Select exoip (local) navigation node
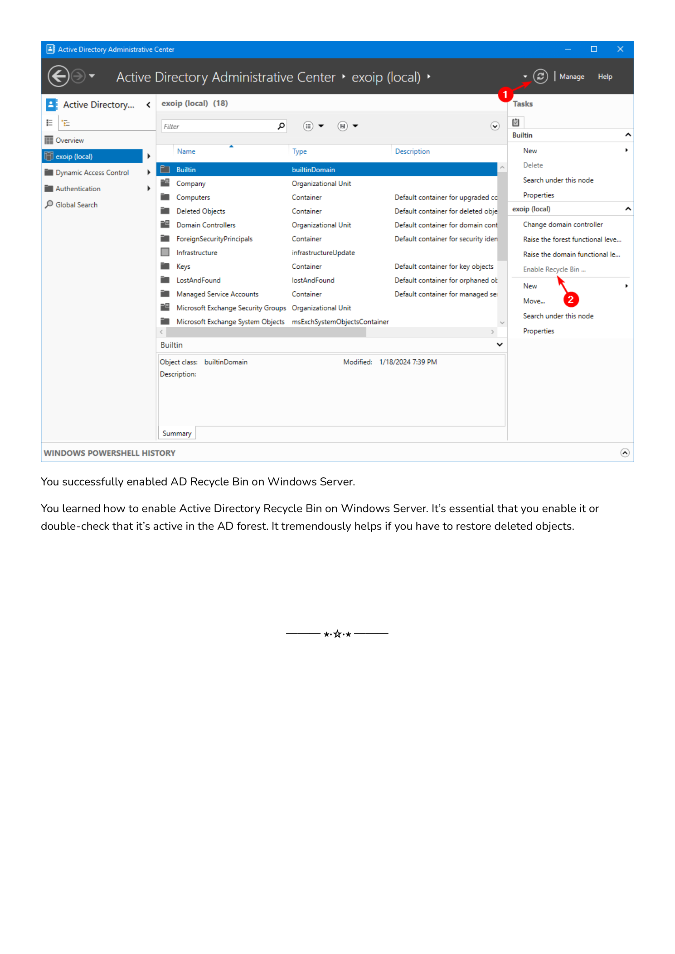 [92, 156]
